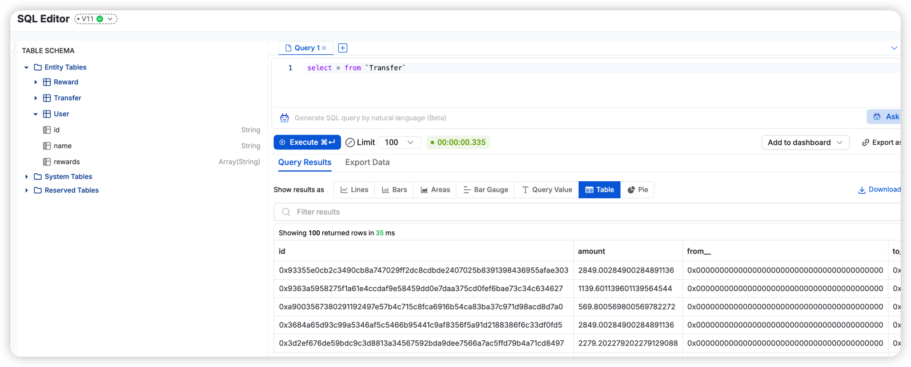Click the Reward table icon
This screenshot has width=911, height=367.
[47, 82]
